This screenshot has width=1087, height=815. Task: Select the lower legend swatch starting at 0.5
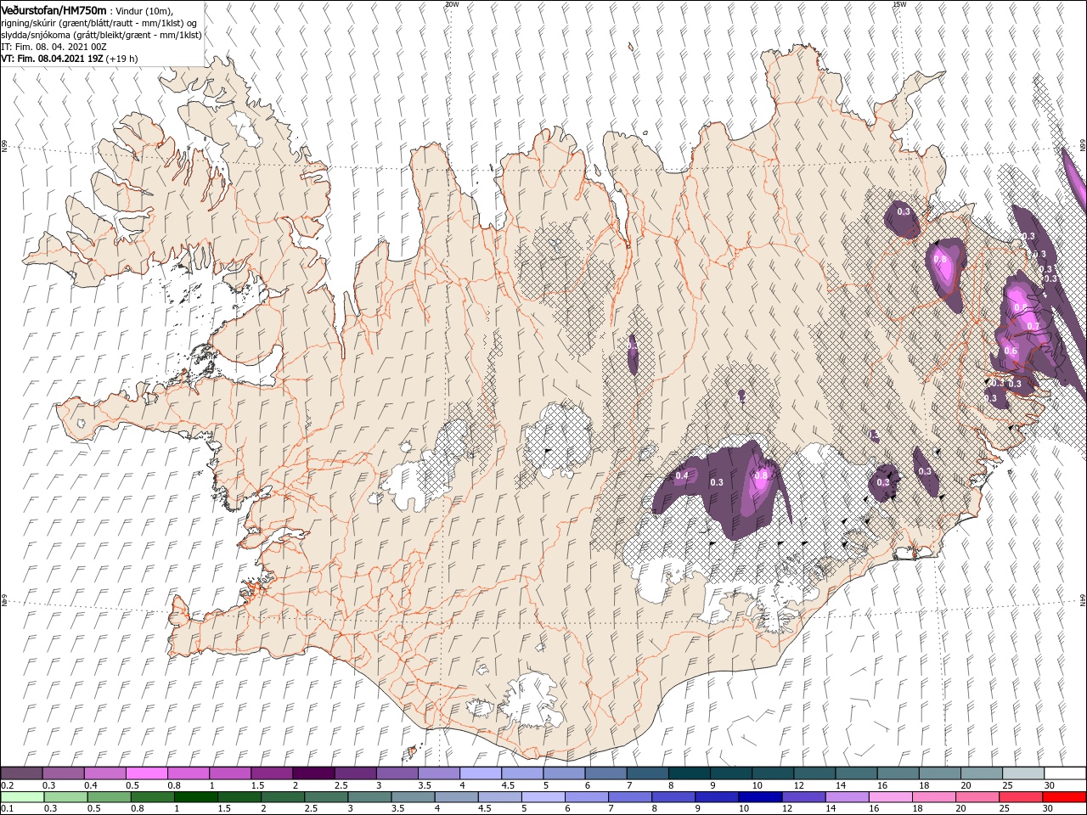point(110,797)
